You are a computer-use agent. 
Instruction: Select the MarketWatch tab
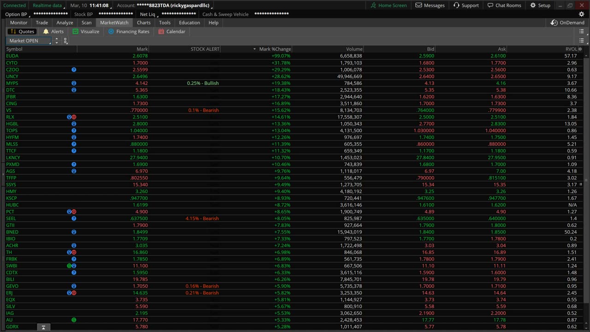(x=114, y=23)
